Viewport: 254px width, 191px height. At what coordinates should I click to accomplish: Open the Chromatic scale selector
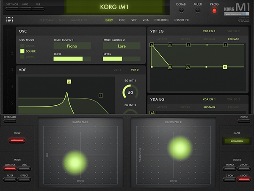pos(237,140)
